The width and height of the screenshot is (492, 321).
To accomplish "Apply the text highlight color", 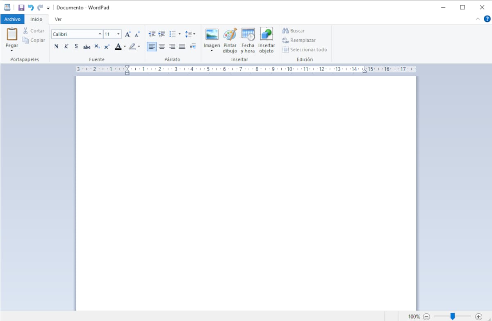I will click(x=132, y=47).
